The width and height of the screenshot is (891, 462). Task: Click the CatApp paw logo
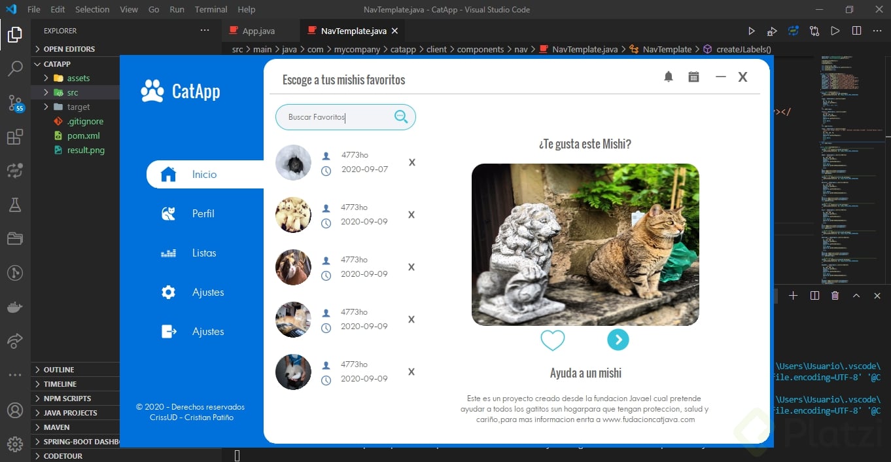(x=152, y=91)
